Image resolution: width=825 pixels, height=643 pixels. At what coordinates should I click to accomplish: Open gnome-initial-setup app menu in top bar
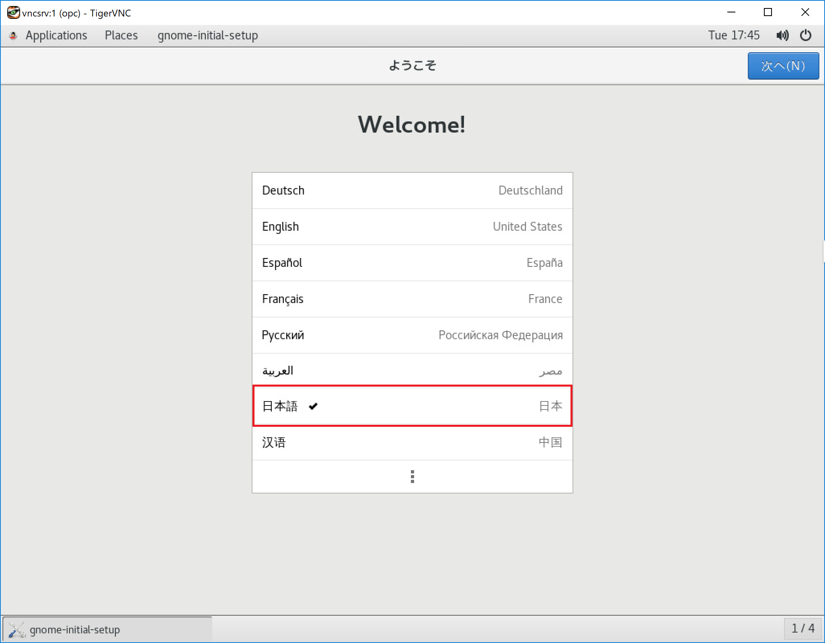pyautogui.click(x=207, y=35)
